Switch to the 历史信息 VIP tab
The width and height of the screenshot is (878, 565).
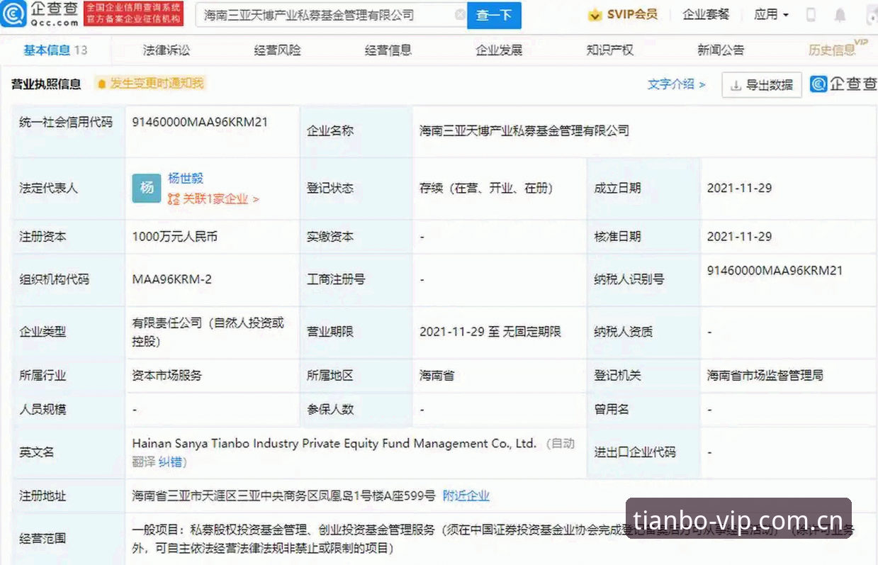[838, 48]
